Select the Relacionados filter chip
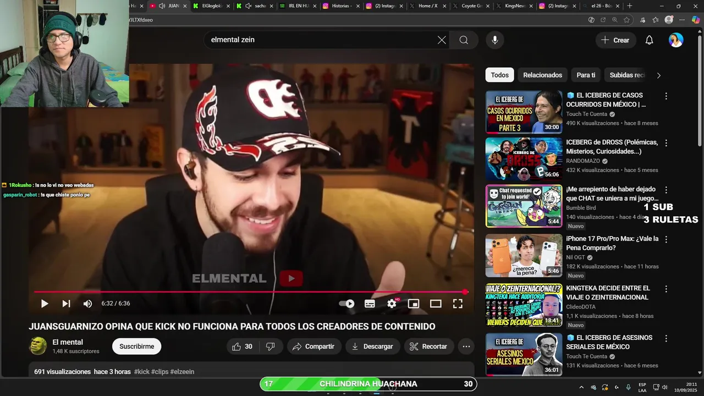 542,75
